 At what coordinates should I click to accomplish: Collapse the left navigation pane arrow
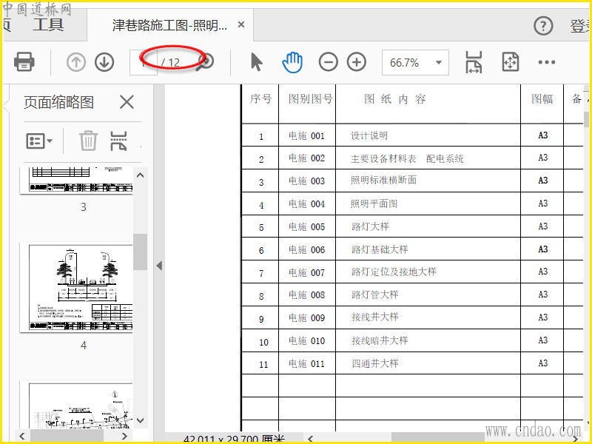[x=159, y=266]
